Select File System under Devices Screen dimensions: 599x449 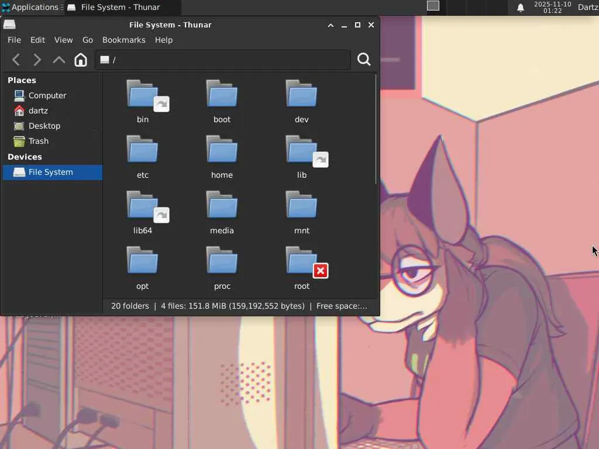pyautogui.click(x=52, y=172)
